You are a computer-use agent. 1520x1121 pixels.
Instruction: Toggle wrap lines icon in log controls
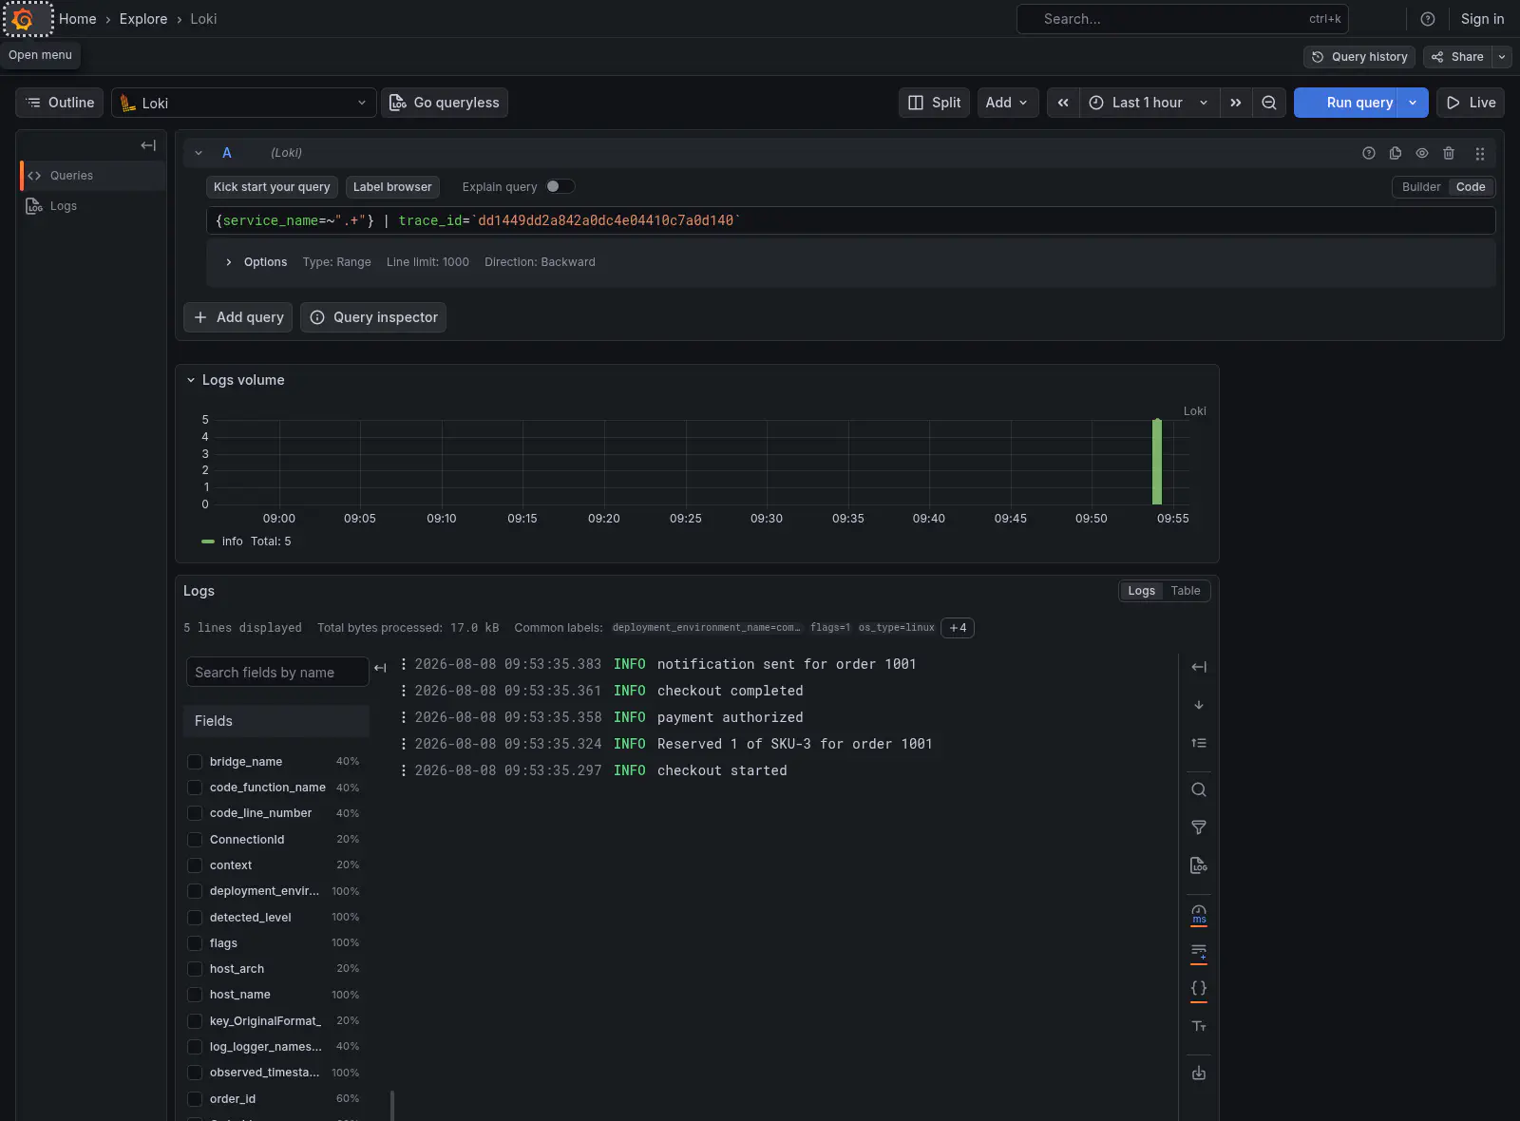point(1199,951)
